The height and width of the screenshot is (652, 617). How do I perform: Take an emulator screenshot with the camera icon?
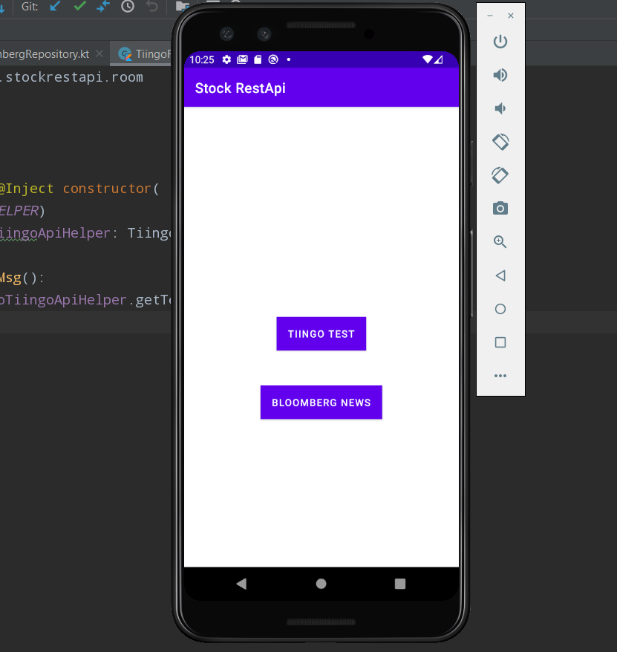(500, 209)
